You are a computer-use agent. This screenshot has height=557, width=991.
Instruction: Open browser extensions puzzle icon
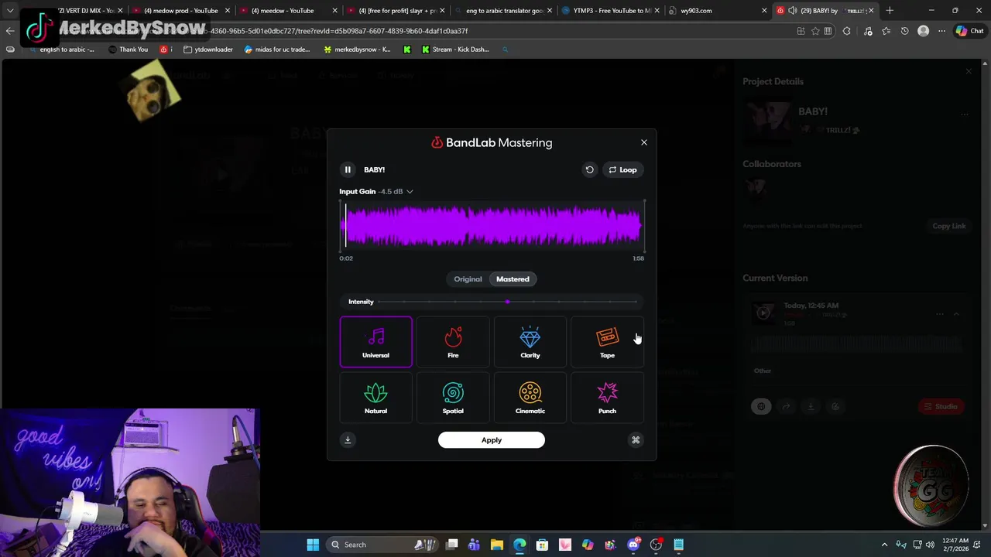tap(846, 31)
